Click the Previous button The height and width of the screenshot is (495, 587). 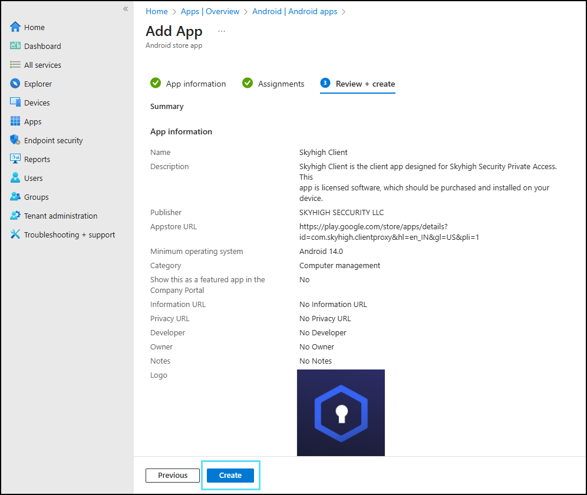coord(173,476)
